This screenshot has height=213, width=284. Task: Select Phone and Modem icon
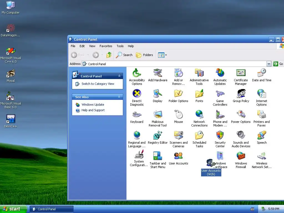[x=220, y=118]
